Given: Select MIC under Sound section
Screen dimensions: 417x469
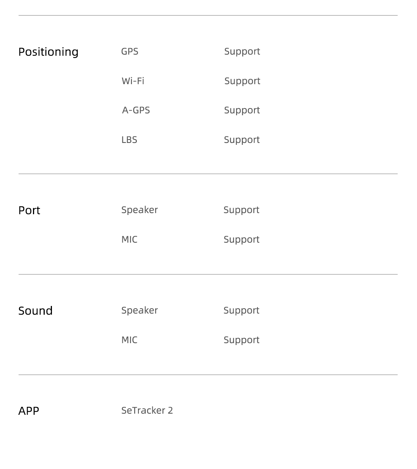Looking at the screenshot, I should (129, 340).
